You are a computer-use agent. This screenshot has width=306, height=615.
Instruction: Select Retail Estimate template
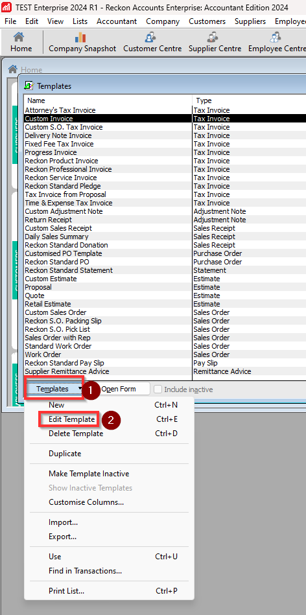tap(165, 304)
